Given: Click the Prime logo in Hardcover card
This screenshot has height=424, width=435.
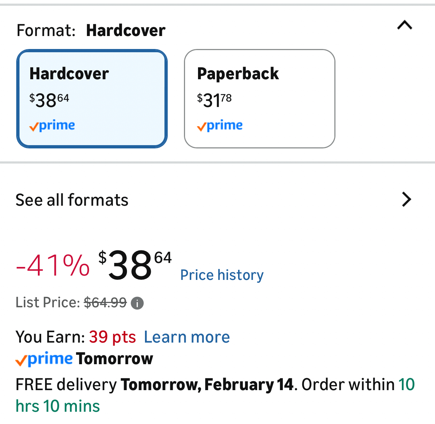Looking at the screenshot, I should pyautogui.click(x=52, y=125).
